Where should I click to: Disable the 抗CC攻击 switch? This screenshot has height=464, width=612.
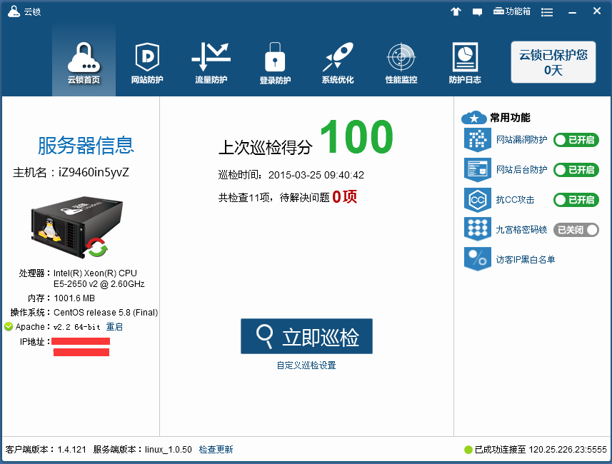(x=576, y=200)
